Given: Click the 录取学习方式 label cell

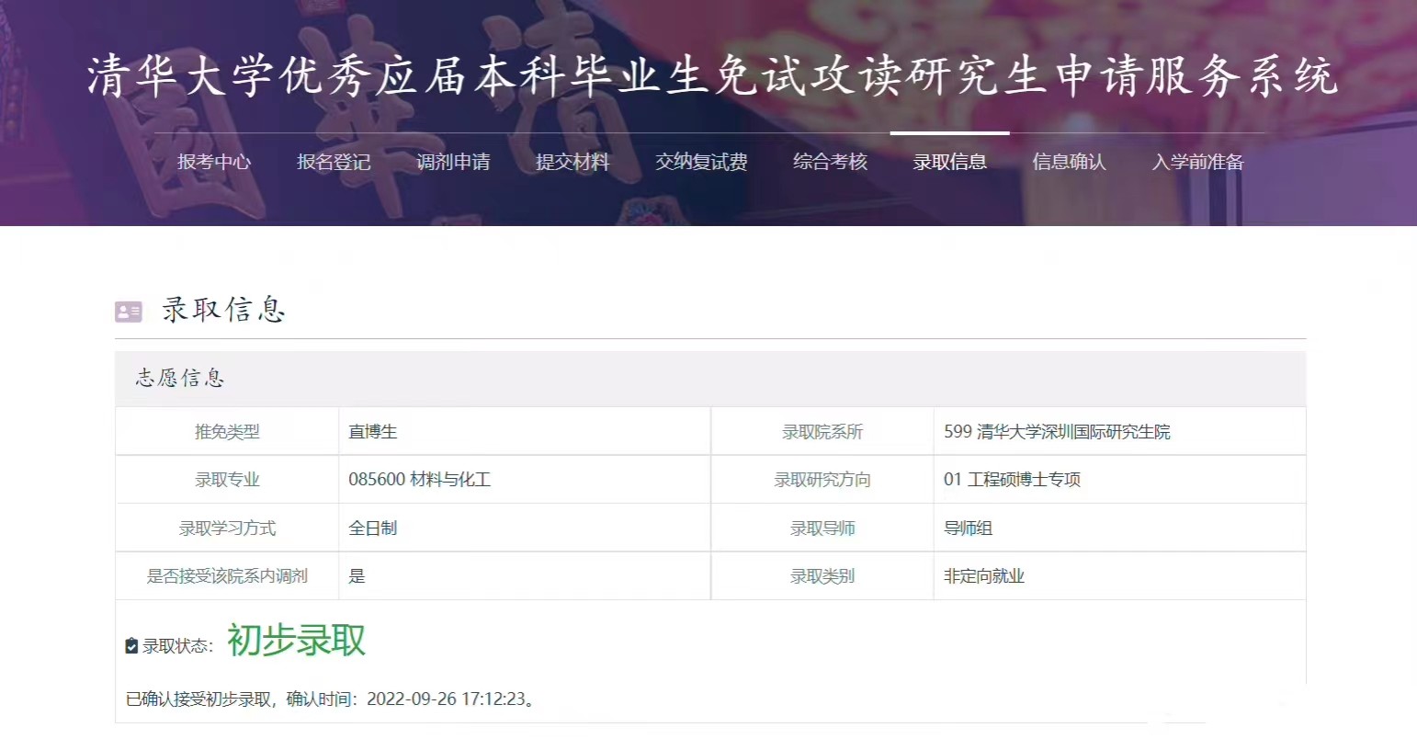Looking at the screenshot, I should [x=227, y=528].
